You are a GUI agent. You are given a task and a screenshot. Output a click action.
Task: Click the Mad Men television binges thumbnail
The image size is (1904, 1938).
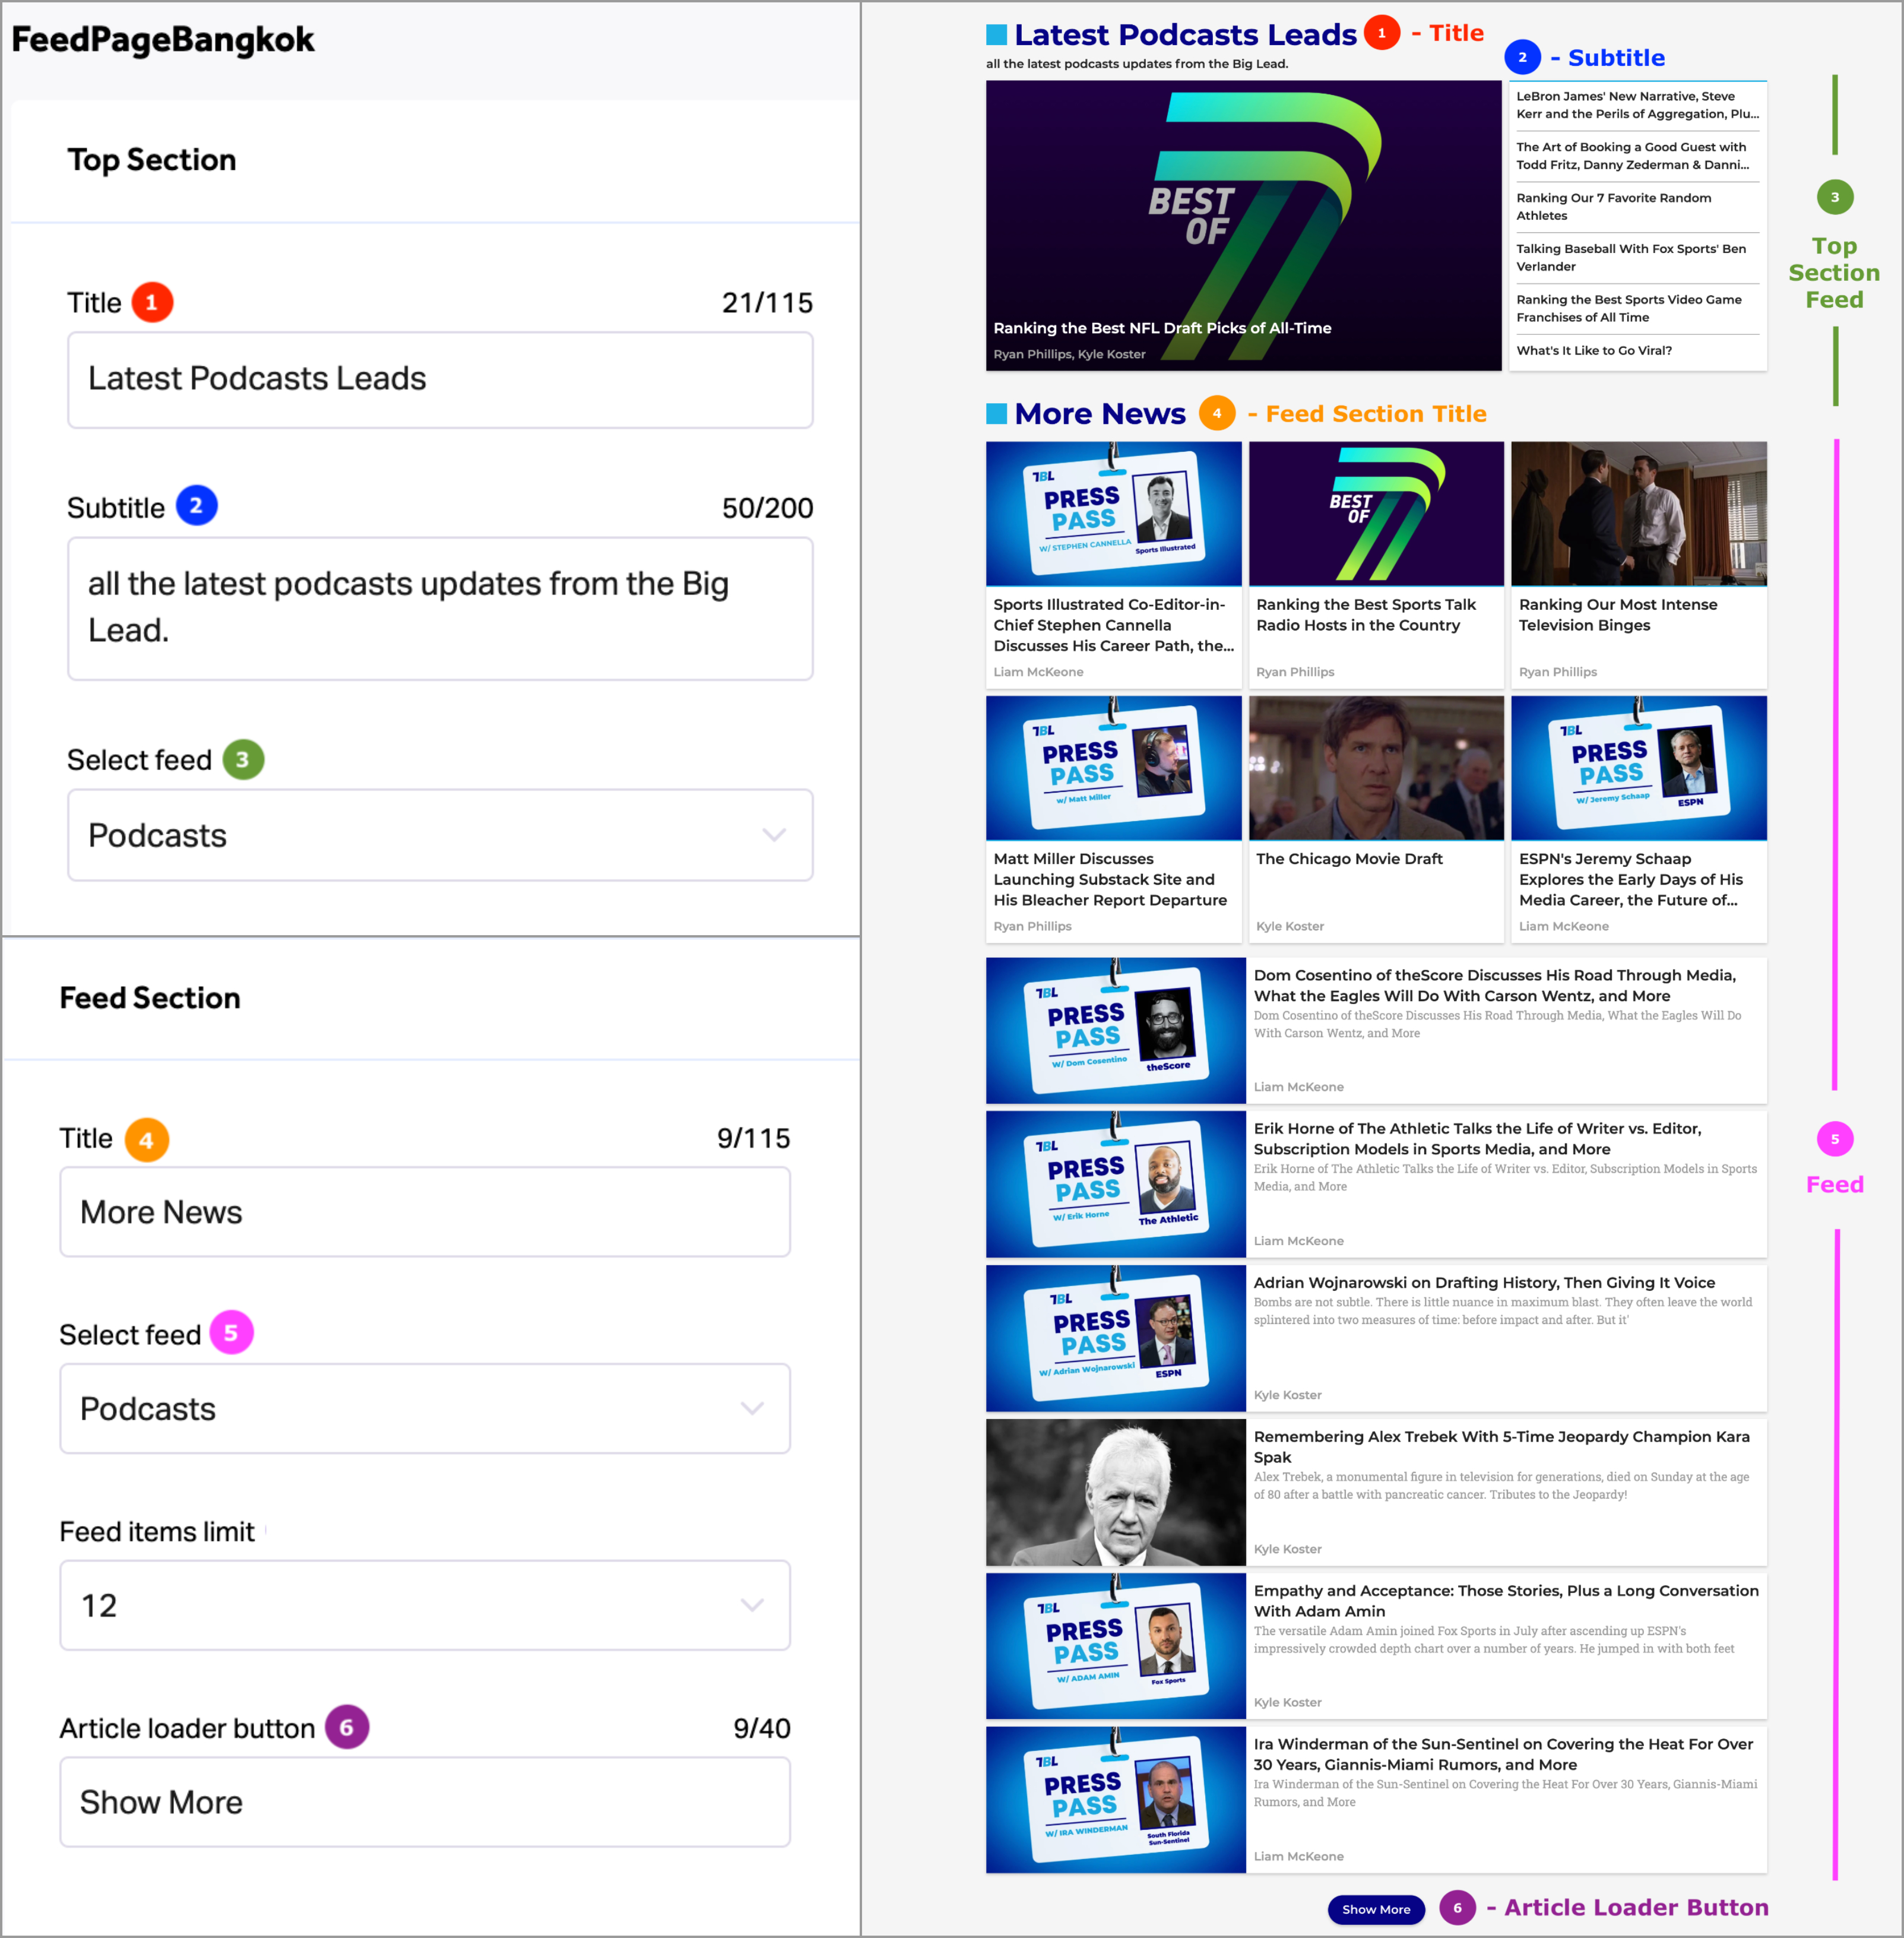pyautogui.click(x=1639, y=514)
